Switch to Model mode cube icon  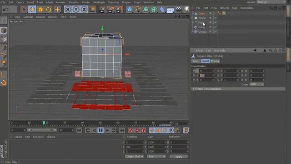[x=4, y=31]
